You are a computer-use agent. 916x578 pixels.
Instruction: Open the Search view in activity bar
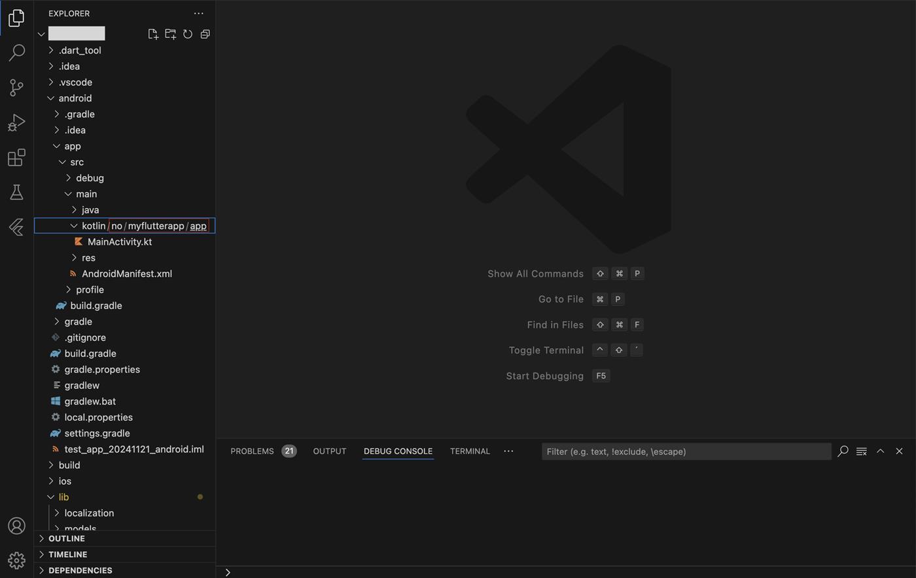click(x=16, y=52)
